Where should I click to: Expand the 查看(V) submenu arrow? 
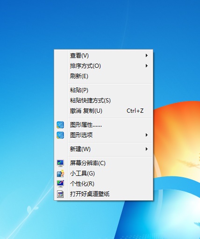(x=146, y=56)
